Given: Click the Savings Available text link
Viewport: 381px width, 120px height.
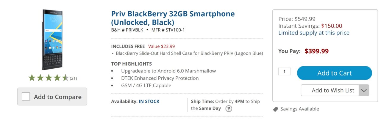Looking at the screenshot, I should pyautogui.click(x=299, y=109).
